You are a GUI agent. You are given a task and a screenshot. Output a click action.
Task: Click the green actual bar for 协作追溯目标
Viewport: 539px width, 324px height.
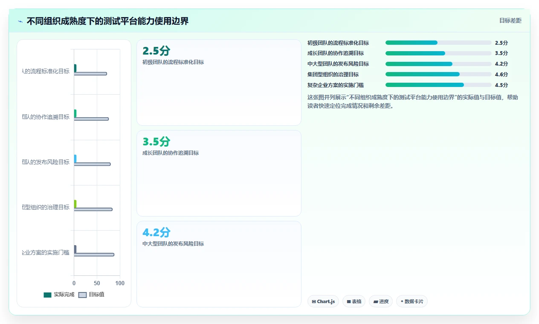point(75,113)
